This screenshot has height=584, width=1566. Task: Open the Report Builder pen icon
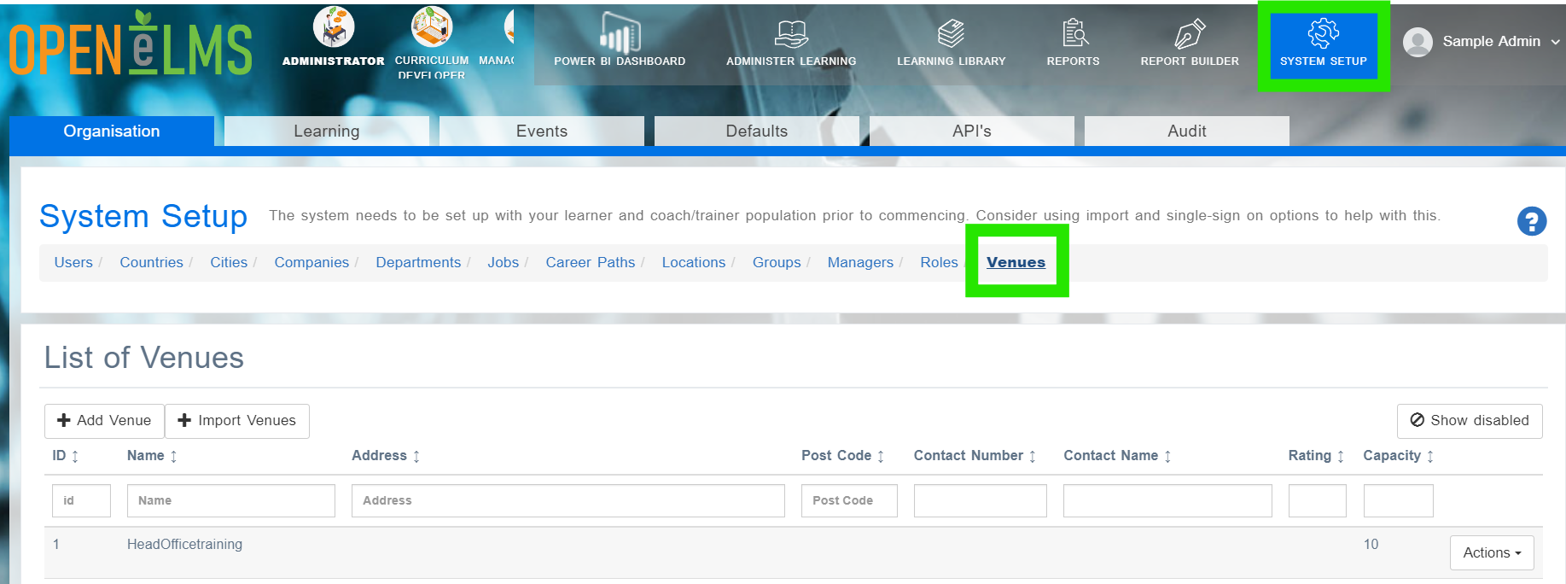click(x=1190, y=34)
